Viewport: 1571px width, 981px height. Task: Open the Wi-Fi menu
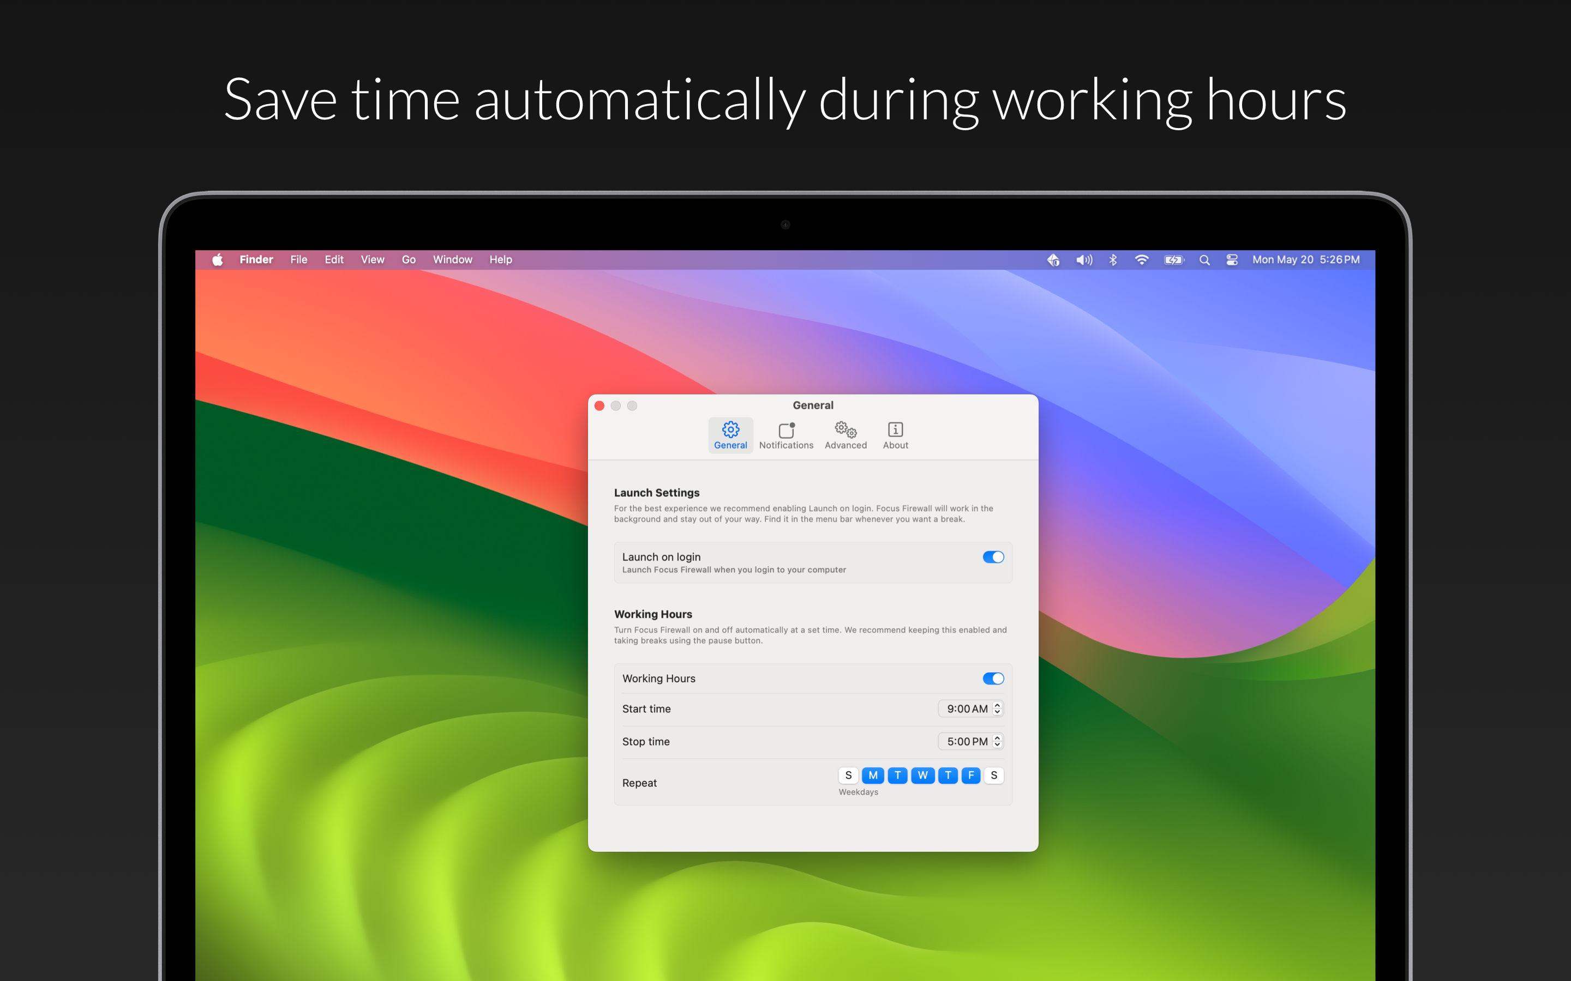(x=1141, y=259)
